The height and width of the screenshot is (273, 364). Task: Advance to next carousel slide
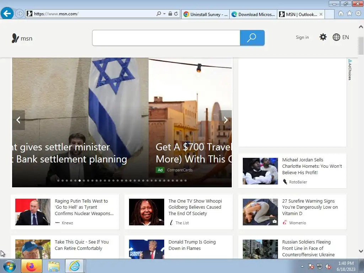[226, 120]
